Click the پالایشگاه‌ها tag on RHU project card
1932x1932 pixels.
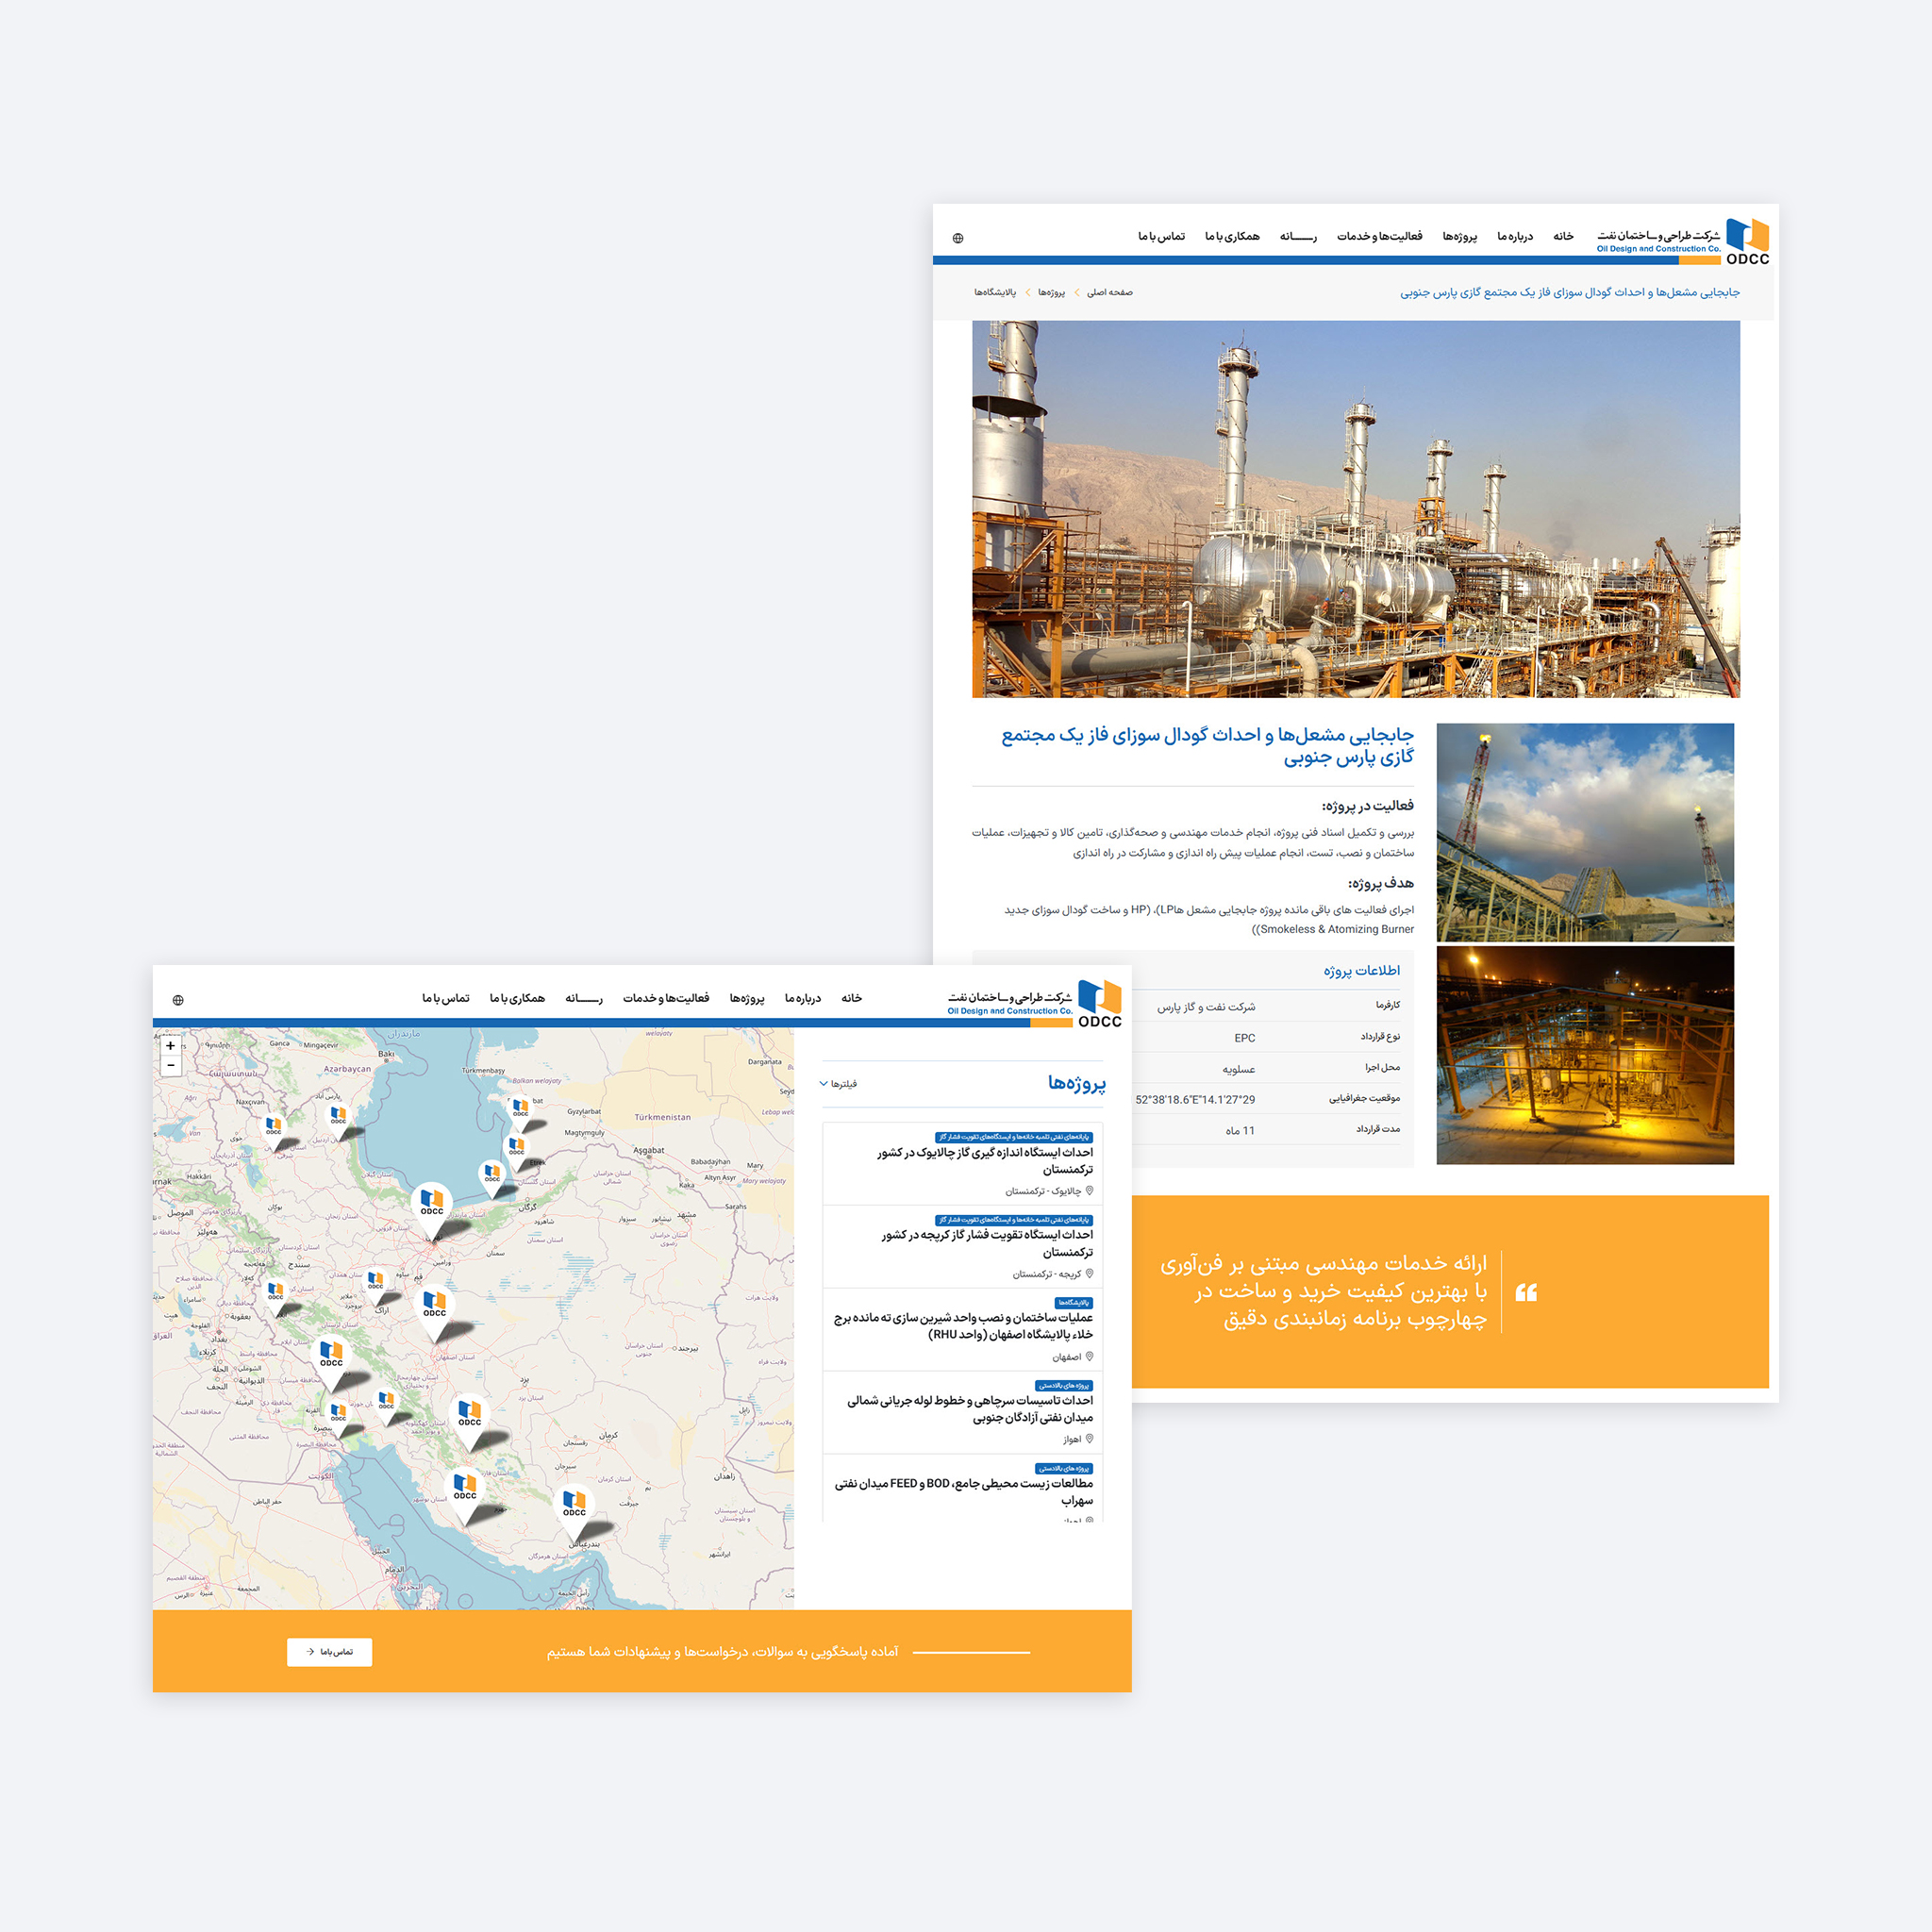(1073, 1303)
